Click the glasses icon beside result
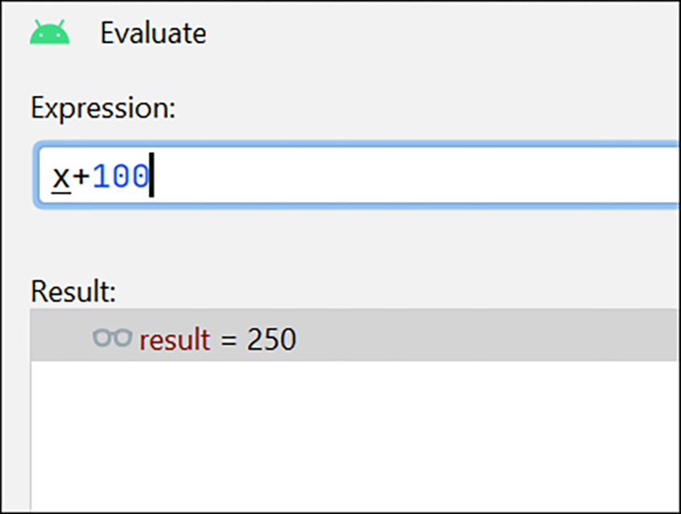The image size is (681, 514). click(112, 337)
